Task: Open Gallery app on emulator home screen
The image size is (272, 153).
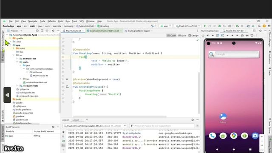Action: (223, 118)
